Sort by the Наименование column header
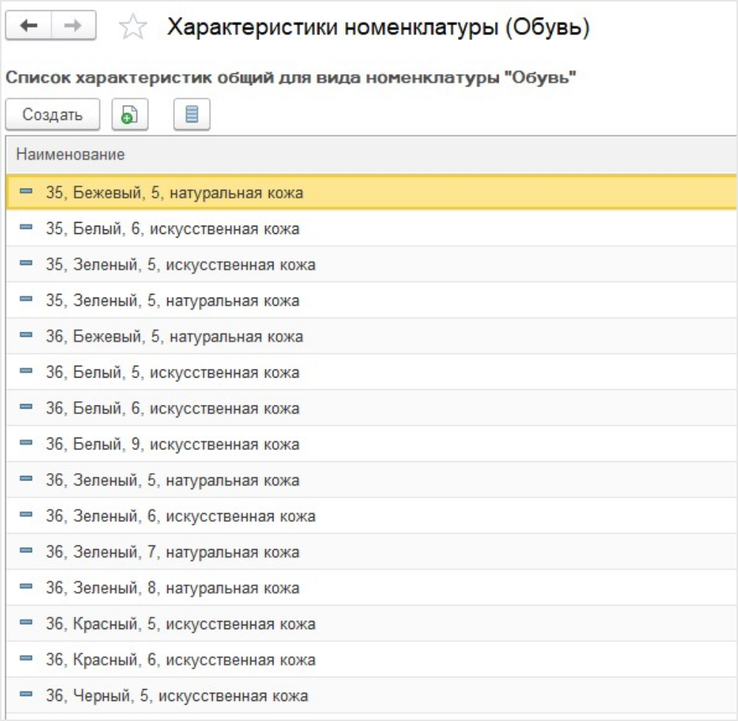The height and width of the screenshot is (721, 738). (x=71, y=155)
